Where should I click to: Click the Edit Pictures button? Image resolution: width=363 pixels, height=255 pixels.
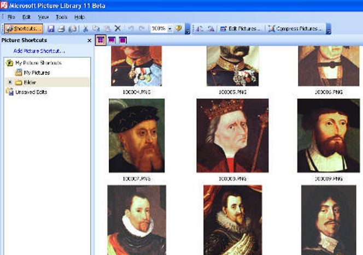click(x=241, y=28)
